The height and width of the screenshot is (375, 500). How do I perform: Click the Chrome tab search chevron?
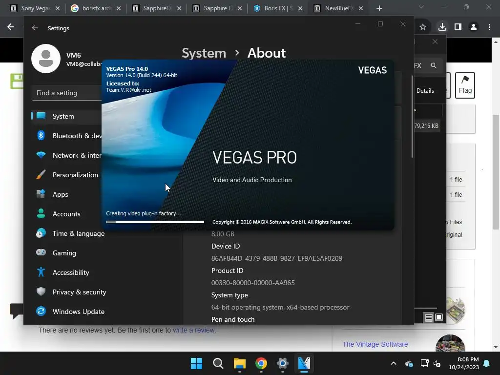click(421, 7)
